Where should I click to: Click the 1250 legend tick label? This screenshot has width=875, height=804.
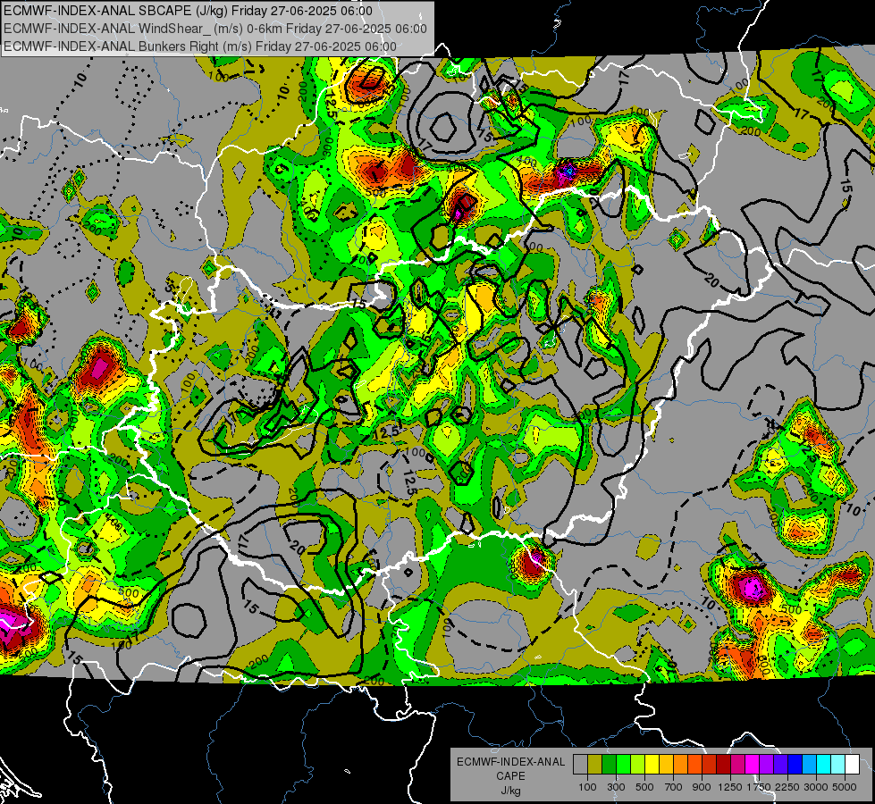(730, 787)
